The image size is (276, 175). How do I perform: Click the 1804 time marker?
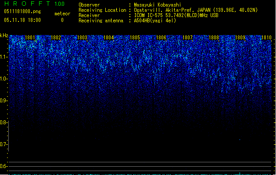[109, 38]
